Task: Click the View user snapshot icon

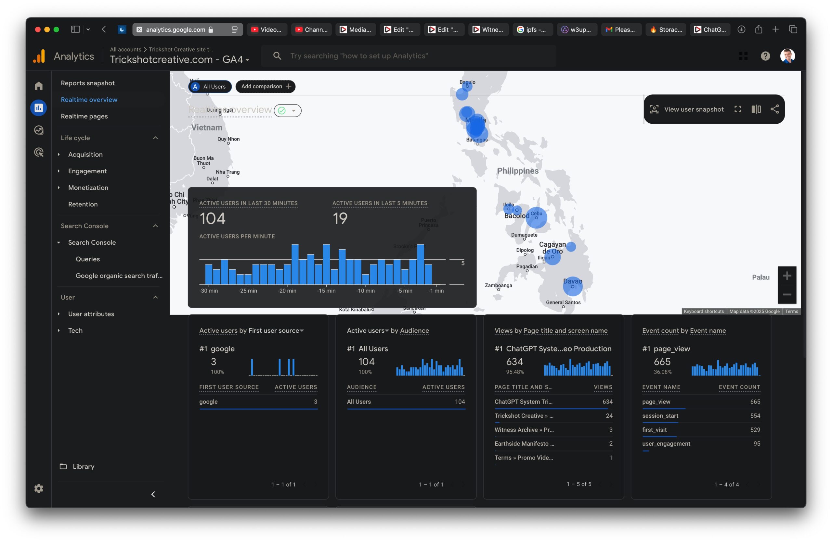Action: pos(654,109)
